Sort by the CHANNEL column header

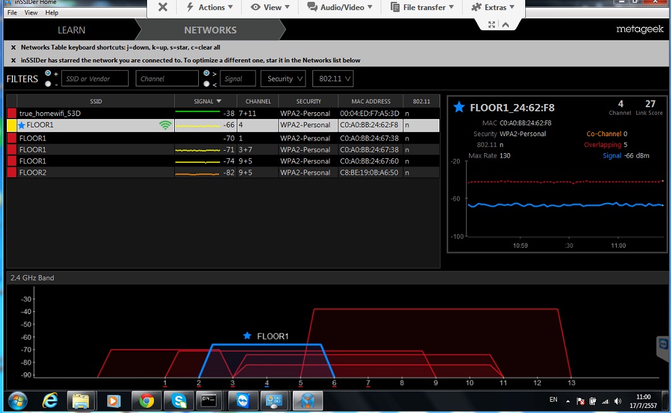(x=258, y=102)
